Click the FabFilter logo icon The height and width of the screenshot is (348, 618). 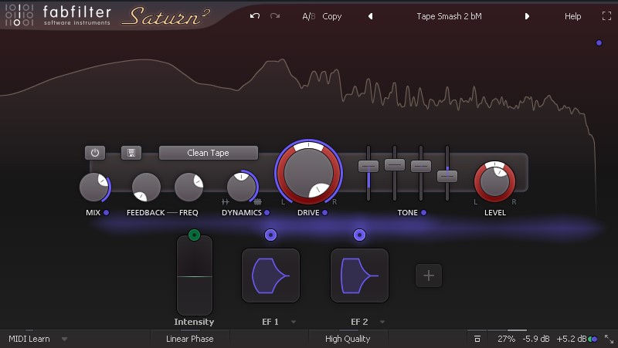point(19,15)
